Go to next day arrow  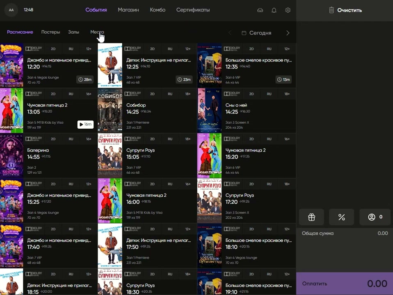pos(288,33)
